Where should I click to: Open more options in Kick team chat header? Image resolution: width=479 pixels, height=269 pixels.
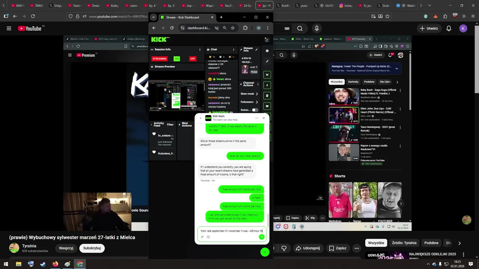coord(257,118)
